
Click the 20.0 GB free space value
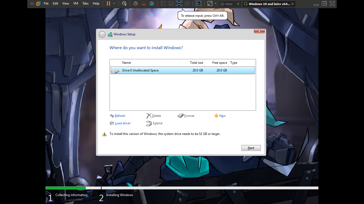[x=222, y=70]
